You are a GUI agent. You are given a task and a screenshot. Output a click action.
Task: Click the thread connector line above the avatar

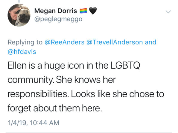(19, 1)
